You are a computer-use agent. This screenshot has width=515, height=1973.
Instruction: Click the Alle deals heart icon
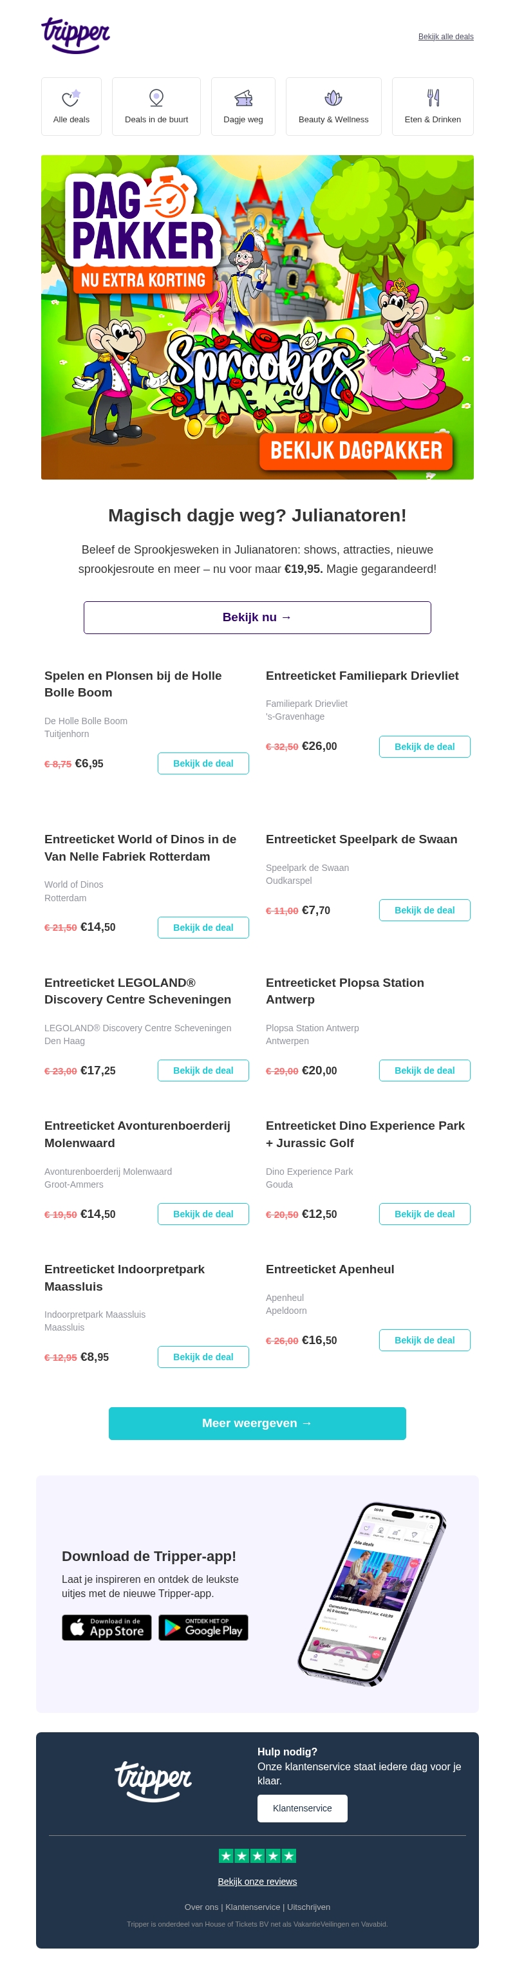(71, 97)
